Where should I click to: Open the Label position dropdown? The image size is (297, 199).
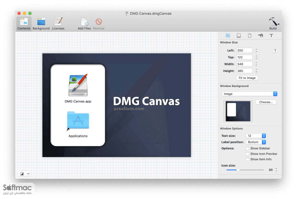256,142
